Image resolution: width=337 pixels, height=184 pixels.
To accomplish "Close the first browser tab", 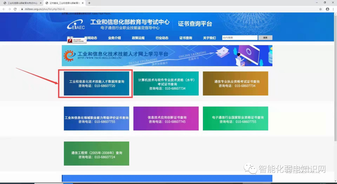I will pos(41,3).
